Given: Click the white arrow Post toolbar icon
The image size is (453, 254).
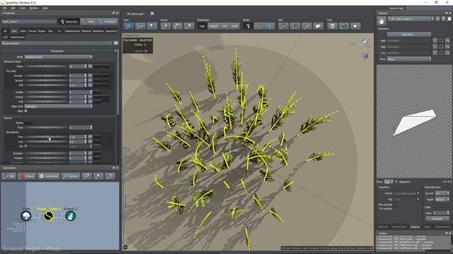Looking at the screenshot, I should pos(355,26).
